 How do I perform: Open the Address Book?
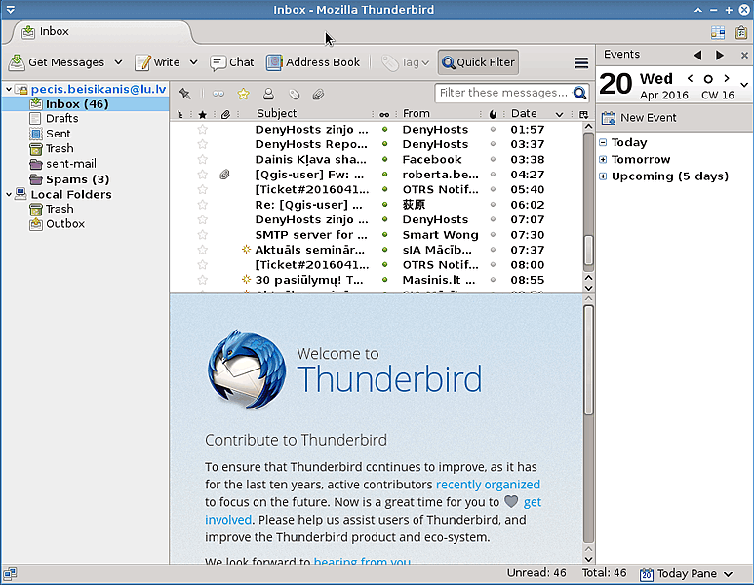pyautogui.click(x=313, y=62)
